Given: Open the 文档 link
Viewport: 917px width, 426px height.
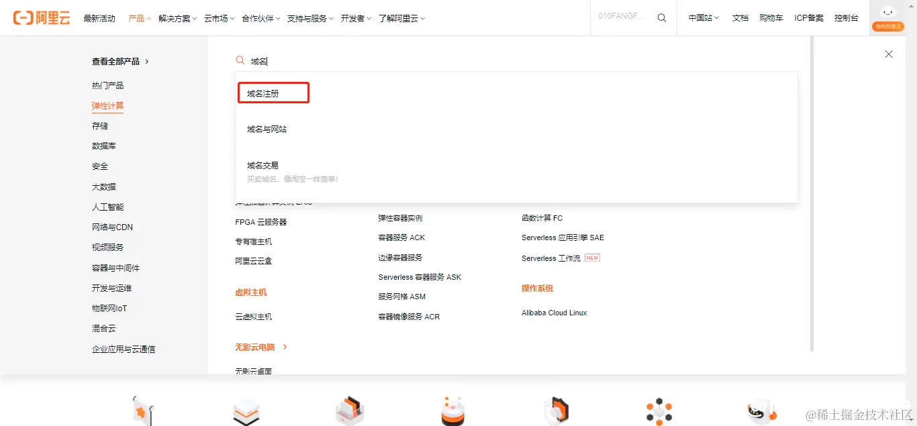Looking at the screenshot, I should click(740, 18).
